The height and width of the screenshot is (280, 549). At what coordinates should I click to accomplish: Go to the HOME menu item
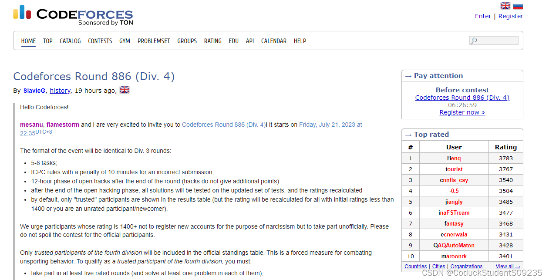[x=28, y=41]
